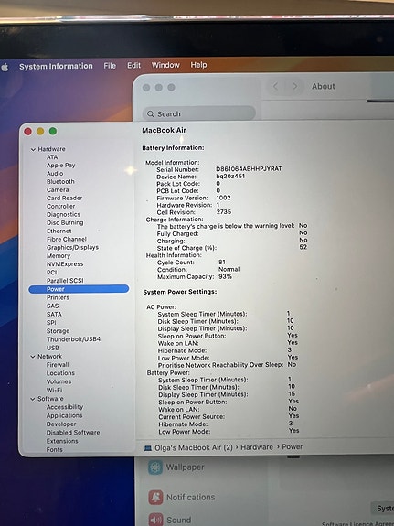Select Developer under Software
Screen dimensions: 394x526
click(61, 424)
